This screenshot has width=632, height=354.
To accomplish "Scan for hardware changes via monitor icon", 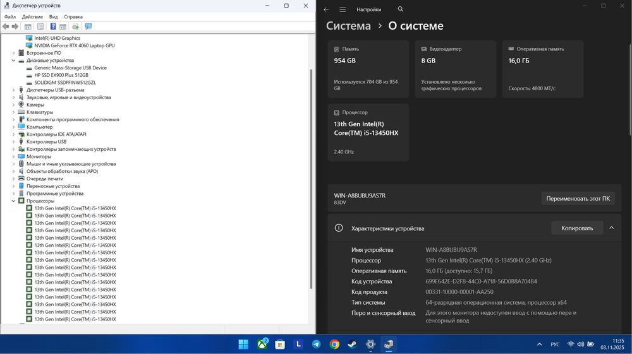I will pyautogui.click(x=88, y=27).
